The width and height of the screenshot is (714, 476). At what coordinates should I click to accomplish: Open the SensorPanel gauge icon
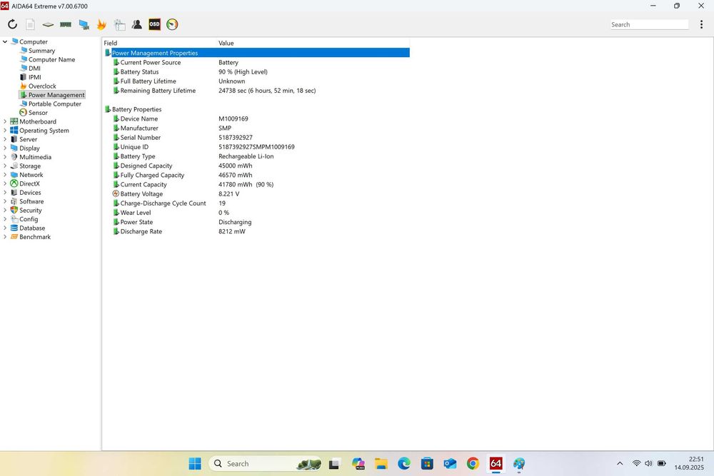tap(172, 24)
